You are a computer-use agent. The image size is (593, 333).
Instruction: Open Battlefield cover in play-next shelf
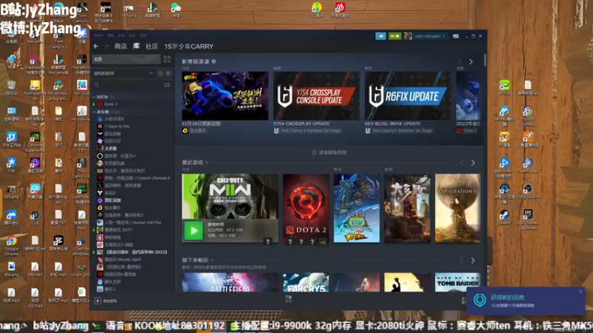(x=230, y=282)
